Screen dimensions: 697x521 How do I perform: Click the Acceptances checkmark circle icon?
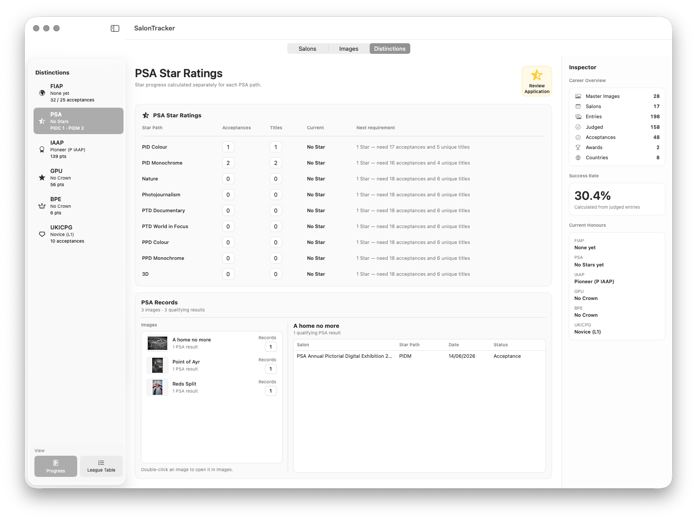coord(578,137)
